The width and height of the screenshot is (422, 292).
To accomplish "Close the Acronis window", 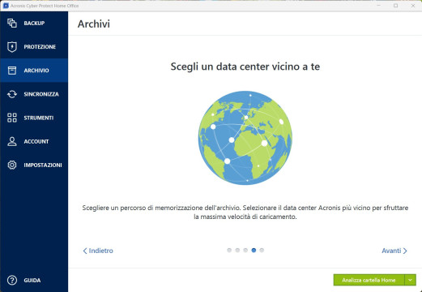I will pyautogui.click(x=413, y=6).
